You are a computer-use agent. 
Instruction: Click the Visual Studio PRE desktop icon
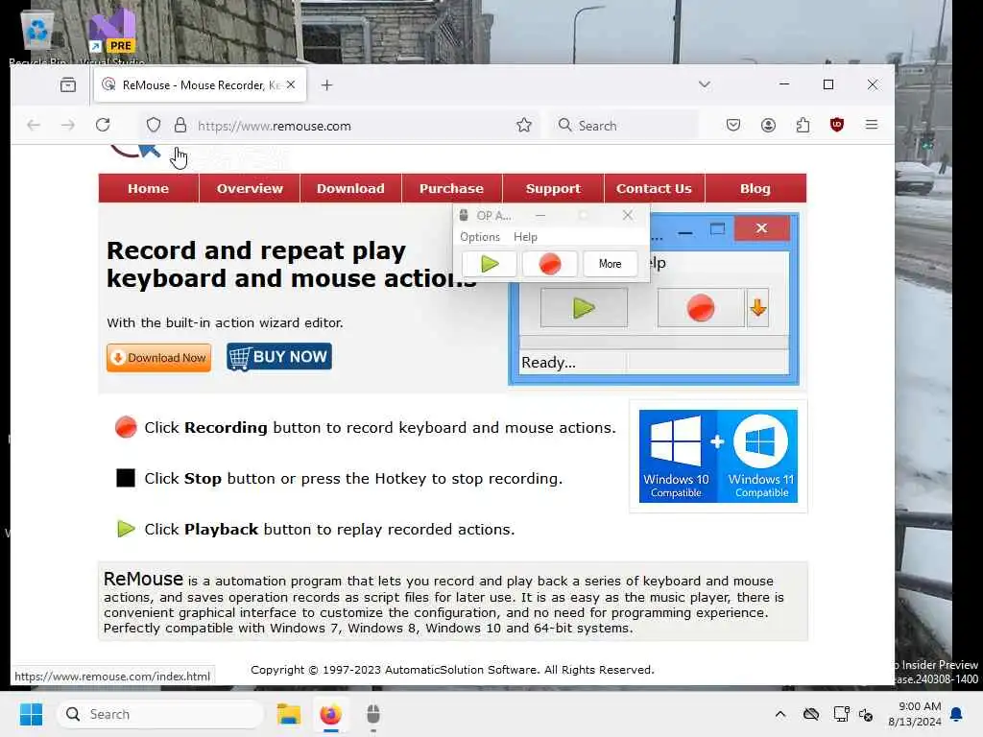click(113, 37)
